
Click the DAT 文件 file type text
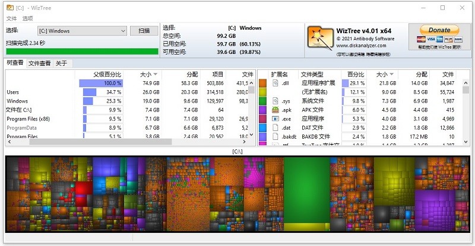(x=312, y=127)
